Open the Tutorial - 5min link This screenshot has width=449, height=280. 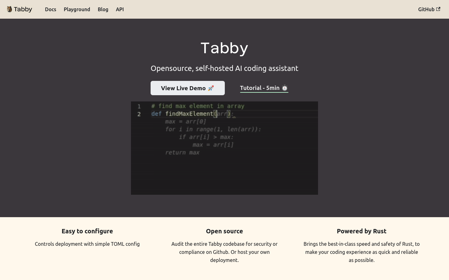[264, 88]
